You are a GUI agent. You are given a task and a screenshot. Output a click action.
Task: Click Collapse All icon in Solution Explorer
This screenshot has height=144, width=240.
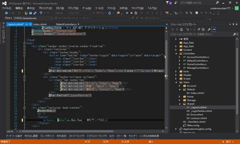click(199, 30)
